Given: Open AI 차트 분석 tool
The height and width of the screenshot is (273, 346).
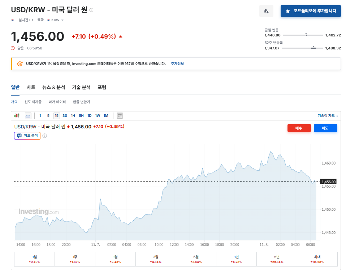Looking at the screenshot, I should click(27, 136).
